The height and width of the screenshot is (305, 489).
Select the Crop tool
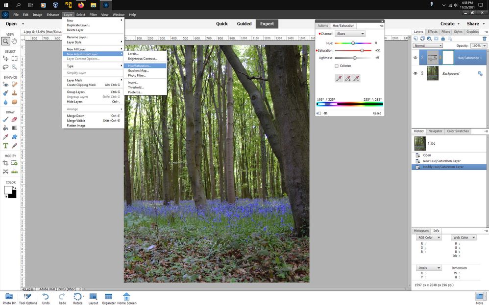coord(5,162)
